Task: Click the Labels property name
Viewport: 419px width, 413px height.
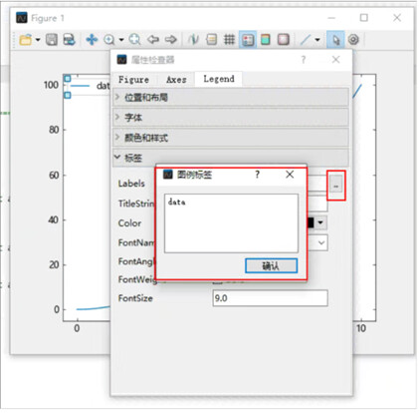Action: point(131,184)
